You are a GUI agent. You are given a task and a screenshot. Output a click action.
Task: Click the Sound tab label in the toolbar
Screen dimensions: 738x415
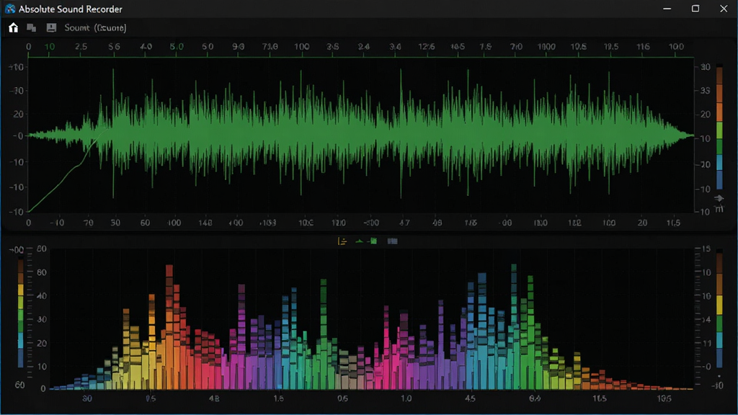(x=95, y=28)
